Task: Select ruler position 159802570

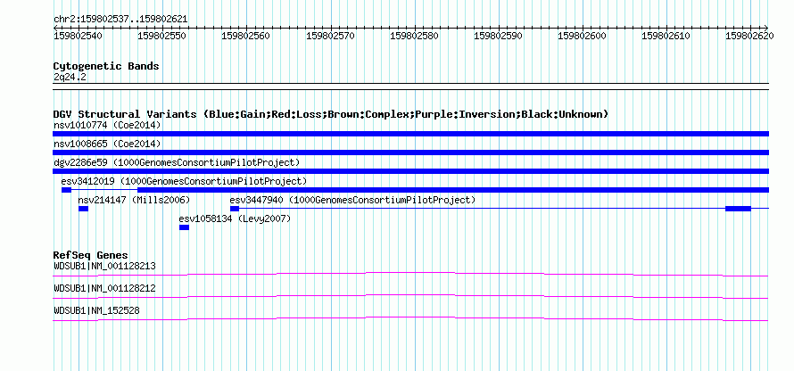Action: point(330,36)
